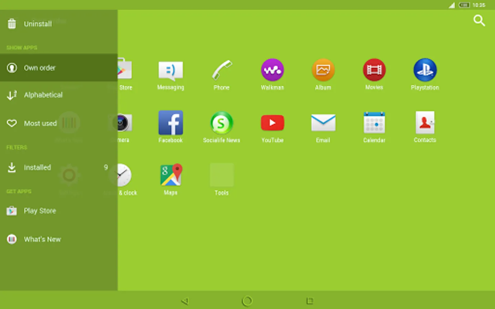This screenshot has width=495, height=309.
Task: Click the signal strength indicator
Action: tap(452, 5)
